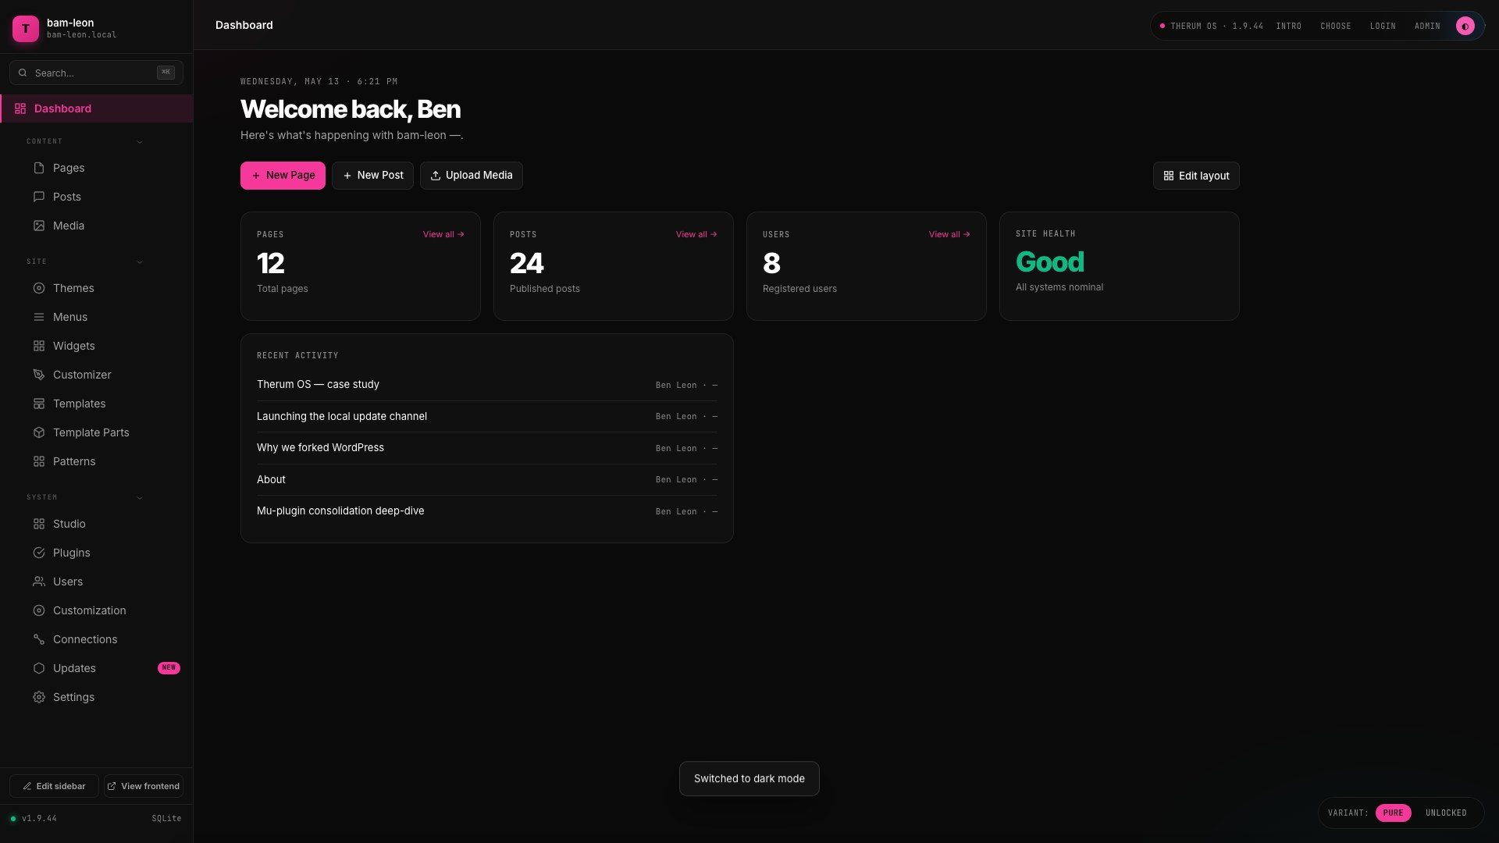Collapse the SITE sidebar section
1499x843 pixels.
tap(140, 261)
